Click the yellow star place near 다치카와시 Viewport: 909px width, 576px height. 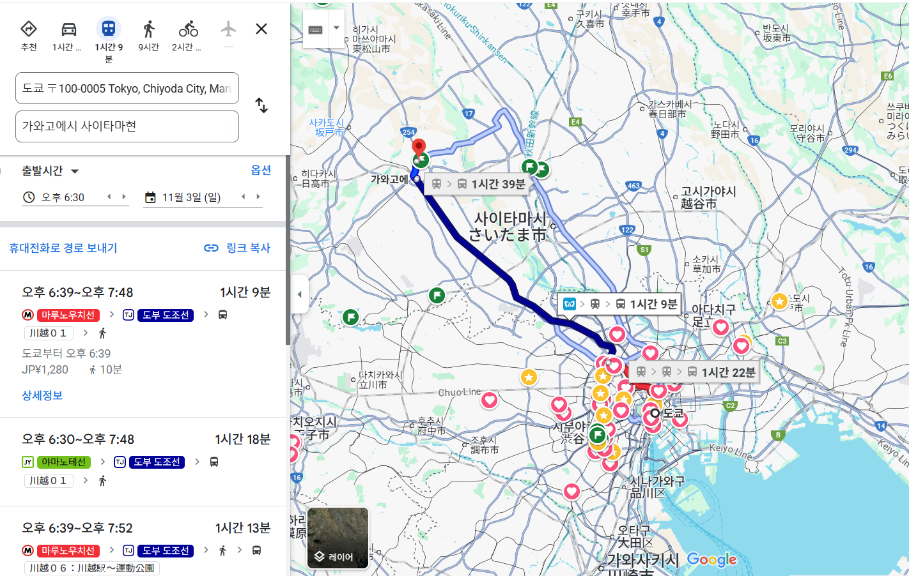[x=529, y=377]
